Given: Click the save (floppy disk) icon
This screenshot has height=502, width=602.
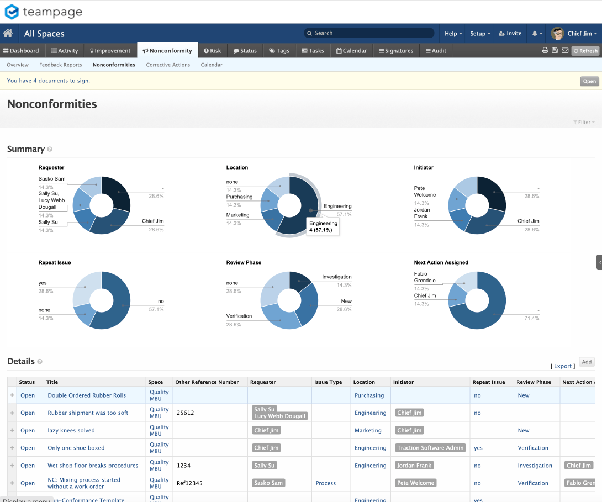Looking at the screenshot, I should 555,51.
